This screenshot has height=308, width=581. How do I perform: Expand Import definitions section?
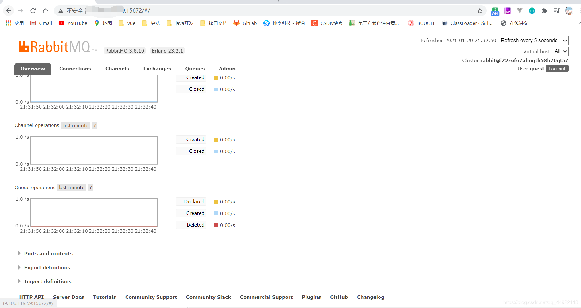[45, 281]
